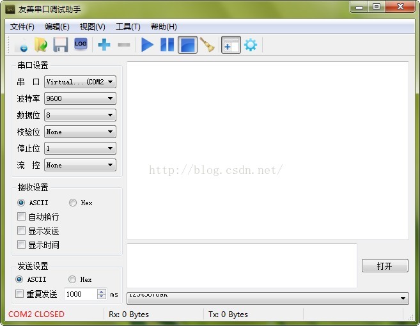Open the 校验位 None dropdown
Viewport: 420px width, 326px height.
(80, 132)
